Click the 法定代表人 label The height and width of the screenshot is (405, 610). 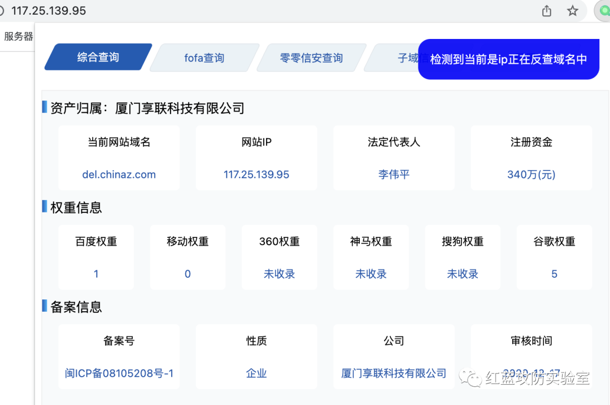pyautogui.click(x=394, y=142)
